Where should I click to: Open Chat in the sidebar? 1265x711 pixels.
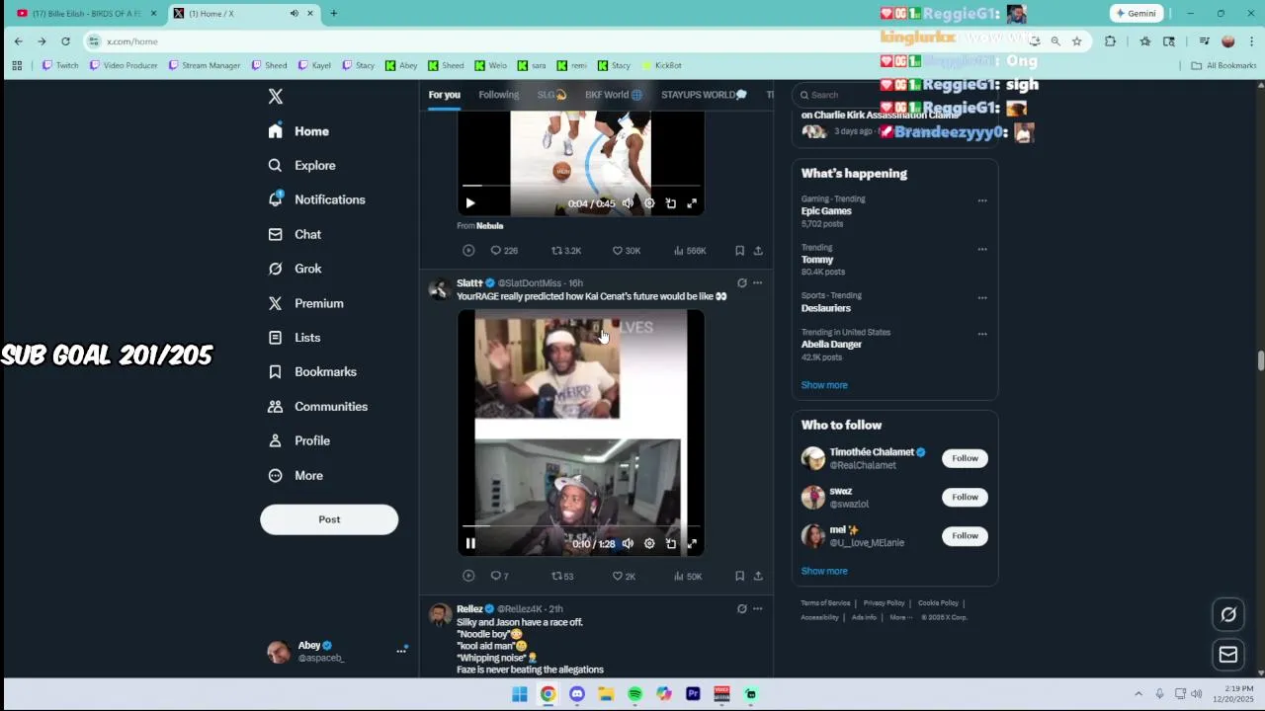(x=295, y=234)
